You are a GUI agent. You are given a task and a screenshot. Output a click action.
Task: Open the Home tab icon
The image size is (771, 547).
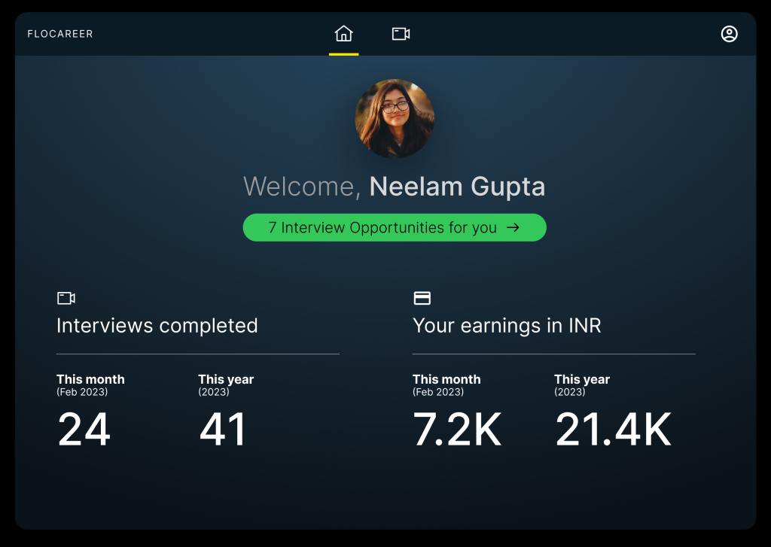(343, 33)
